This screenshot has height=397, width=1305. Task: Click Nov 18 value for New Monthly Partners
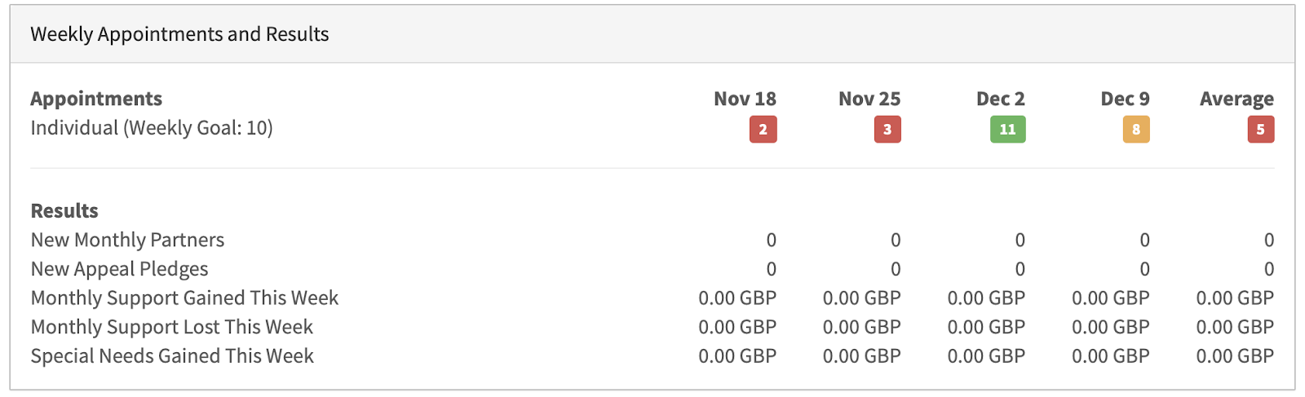coord(772,240)
